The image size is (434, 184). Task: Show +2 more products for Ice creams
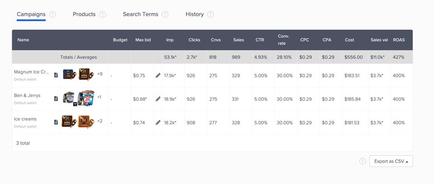(99, 121)
